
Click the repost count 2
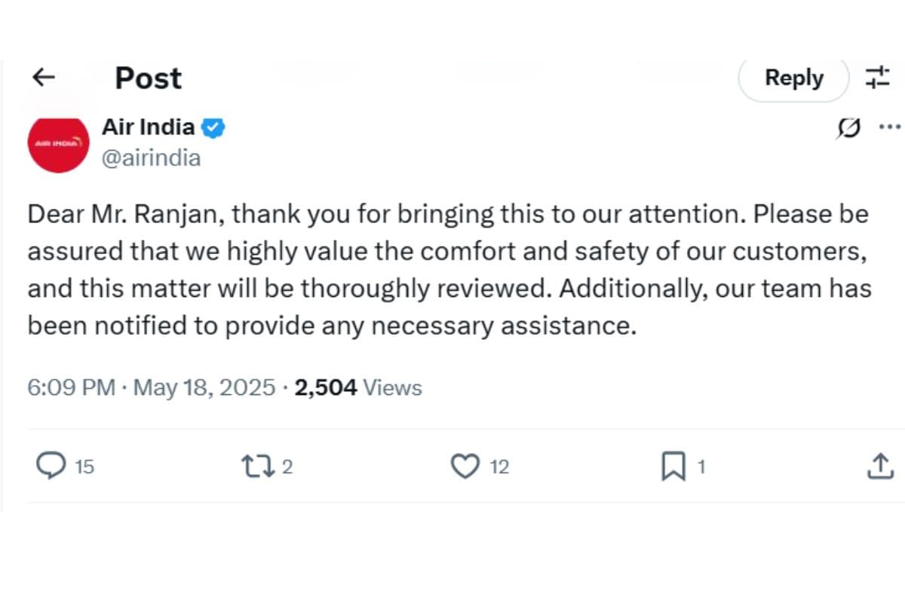tap(287, 467)
